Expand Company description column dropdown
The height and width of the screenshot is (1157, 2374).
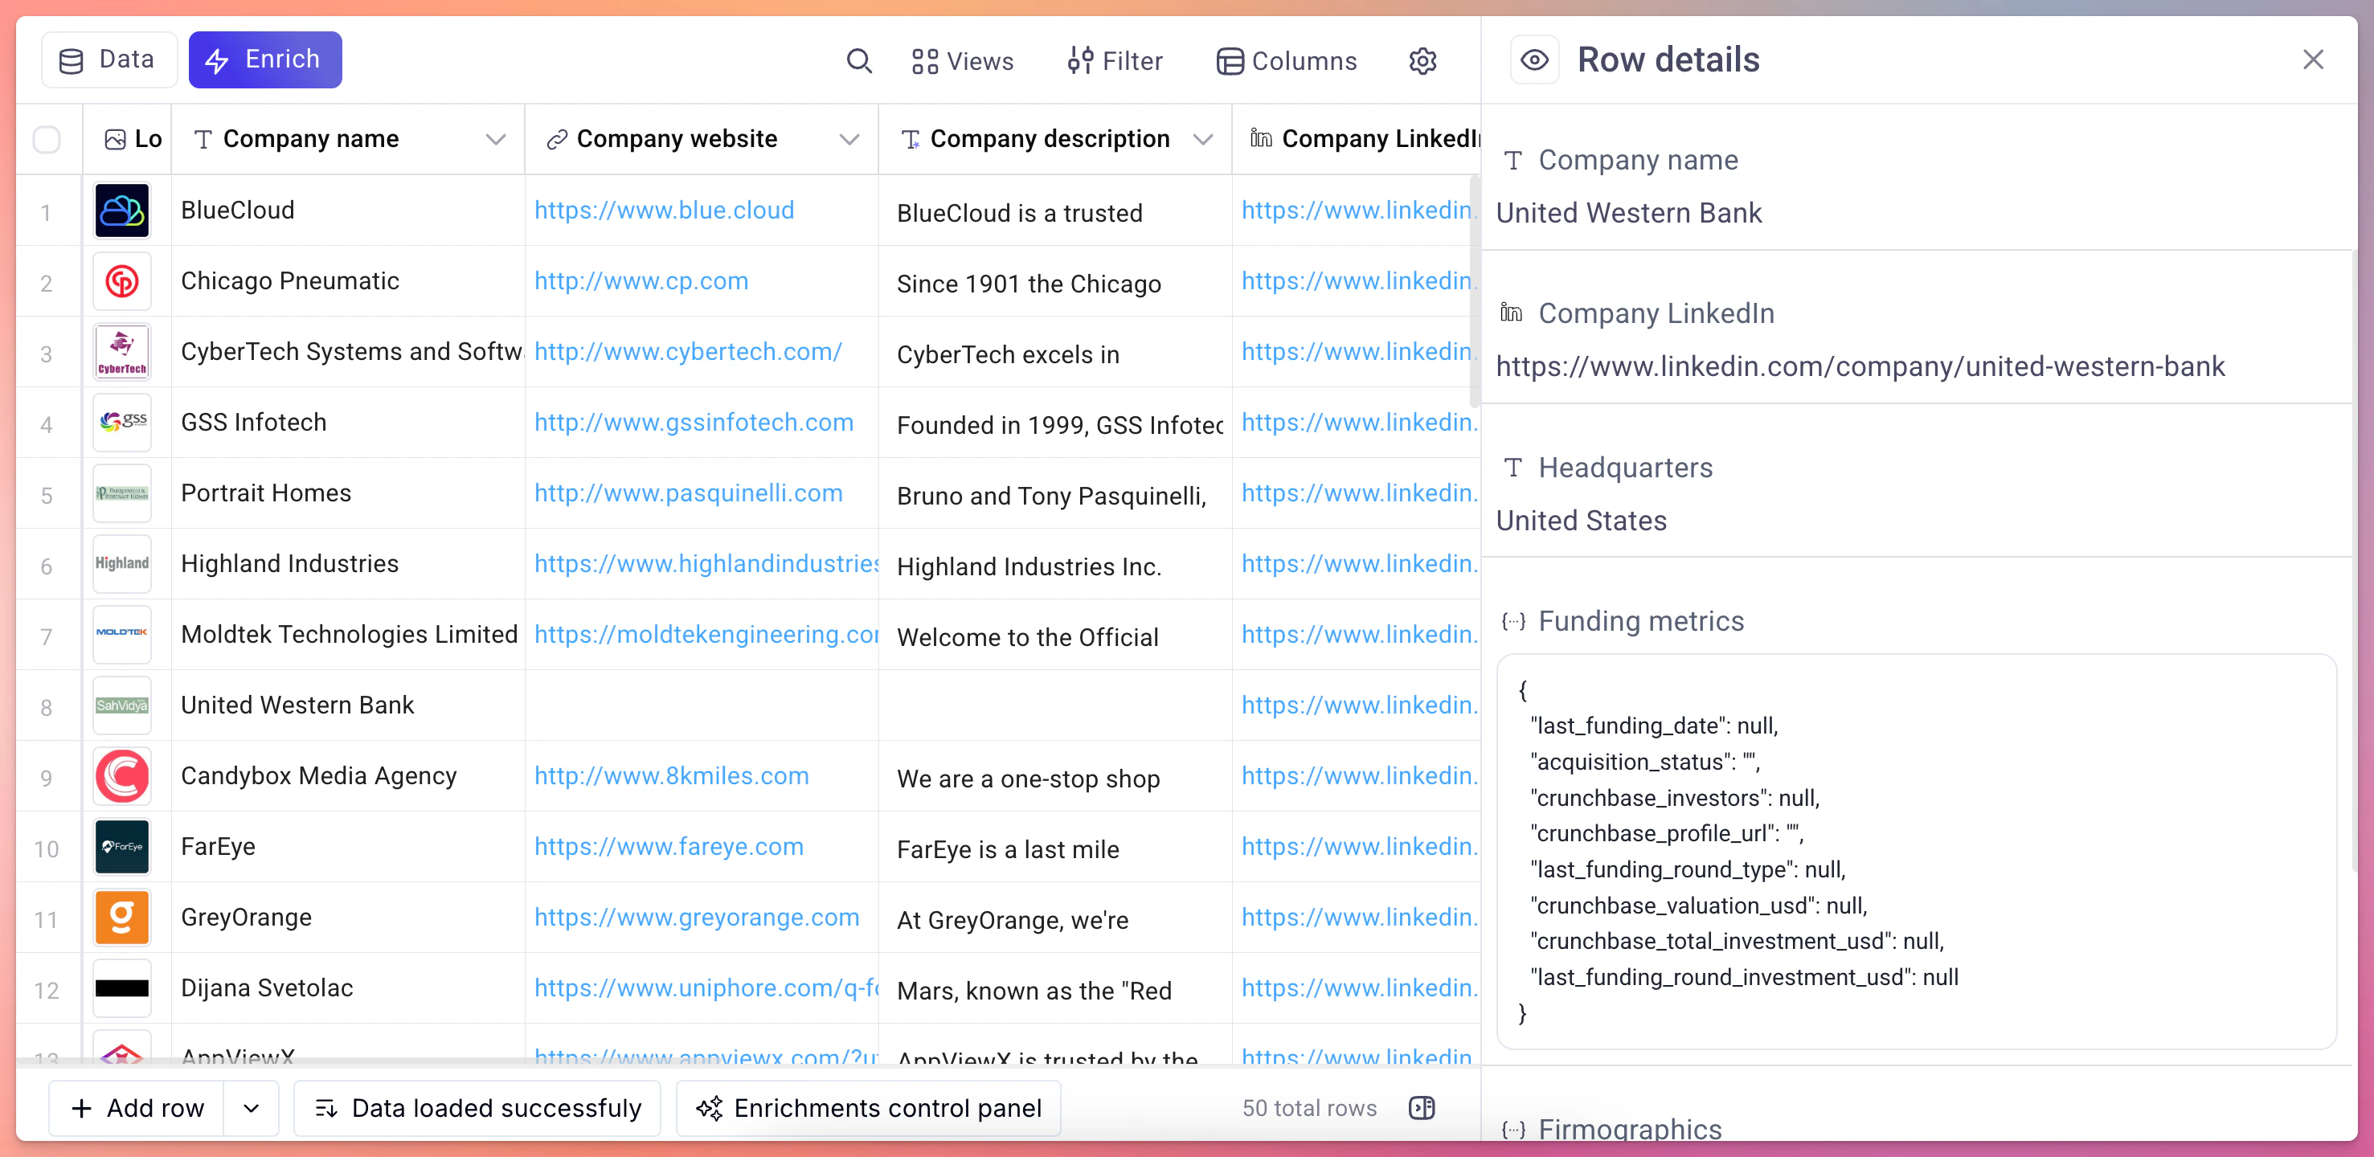coord(1202,139)
